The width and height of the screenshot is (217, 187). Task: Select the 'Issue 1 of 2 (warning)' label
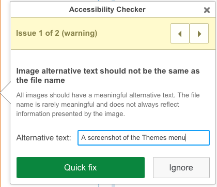57,33
